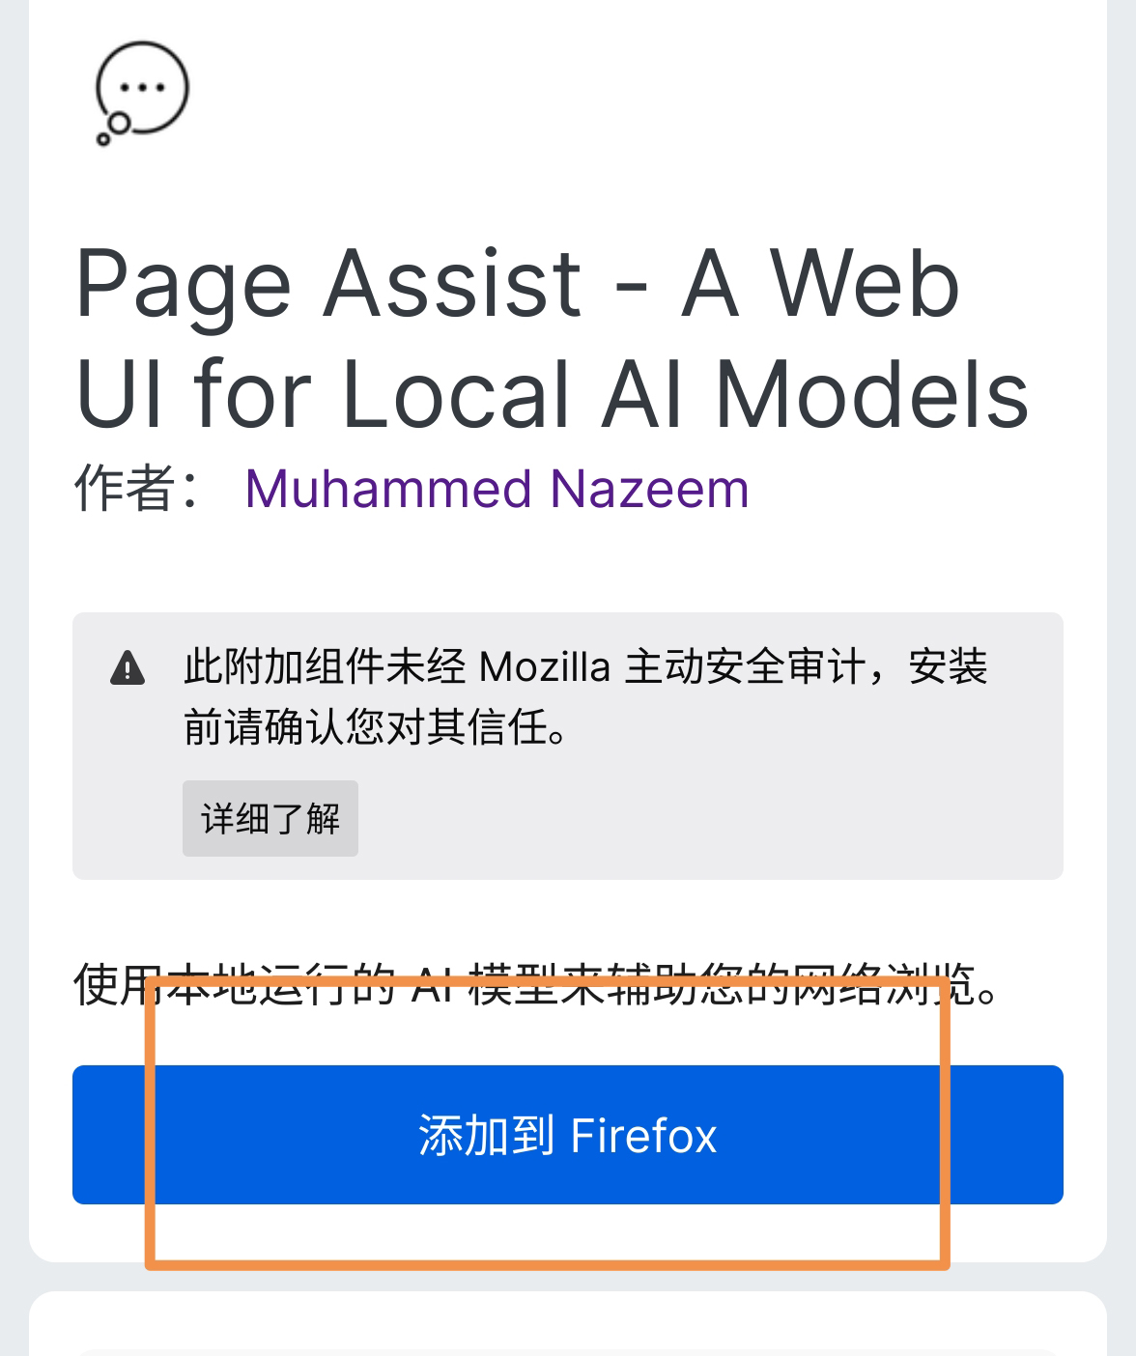
Task: Open Muhammed Nazeem author page
Action: click(x=497, y=489)
